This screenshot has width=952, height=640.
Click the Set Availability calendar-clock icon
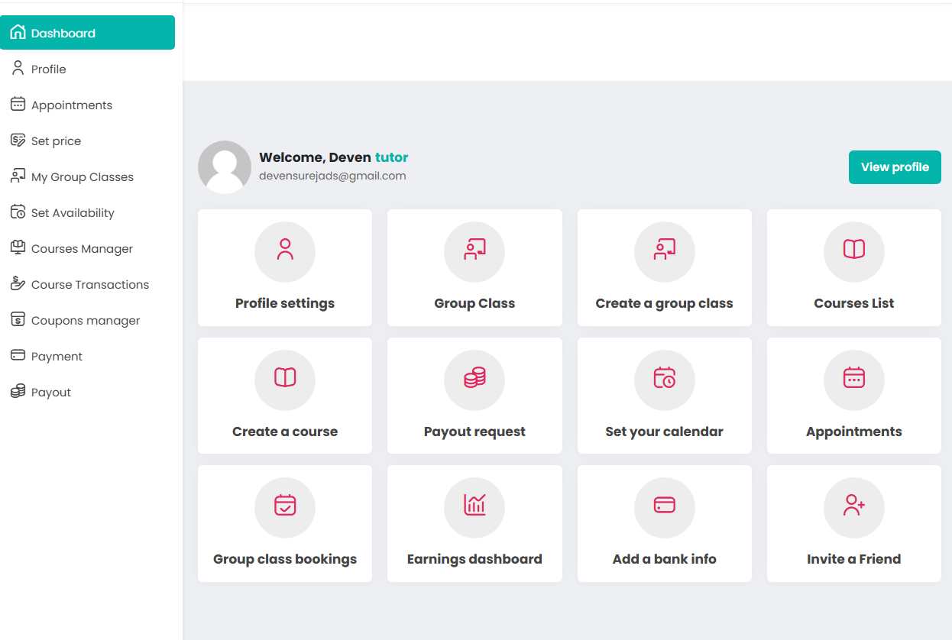18,212
